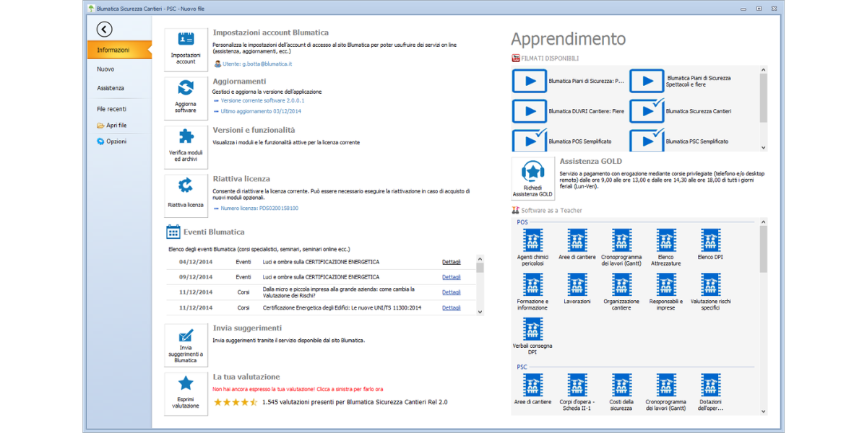Click Apri file in the sidebar
The height and width of the screenshot is (433, 867).
(x=116, y=126)
